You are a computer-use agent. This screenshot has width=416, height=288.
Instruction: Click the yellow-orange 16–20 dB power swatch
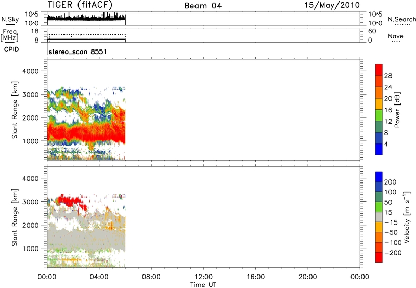click(x=379, y=103)
